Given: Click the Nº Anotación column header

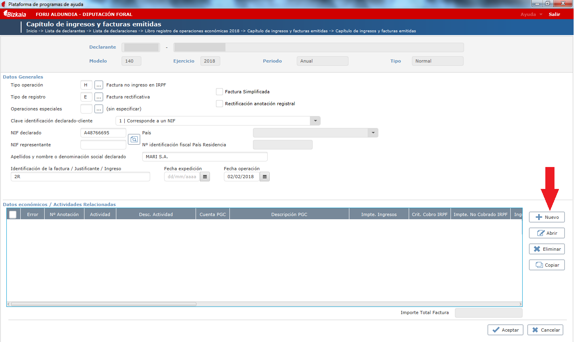Looking at the screenshot, I should pos(64,214).
